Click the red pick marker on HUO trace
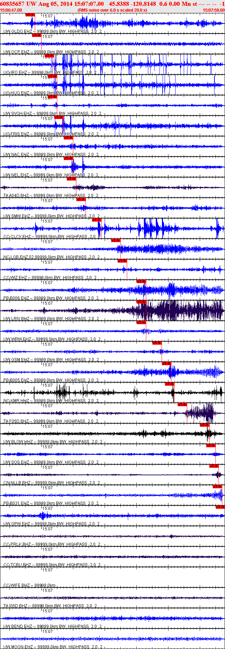This screenshot has height=649, width=225. click(x=52, y=76)
